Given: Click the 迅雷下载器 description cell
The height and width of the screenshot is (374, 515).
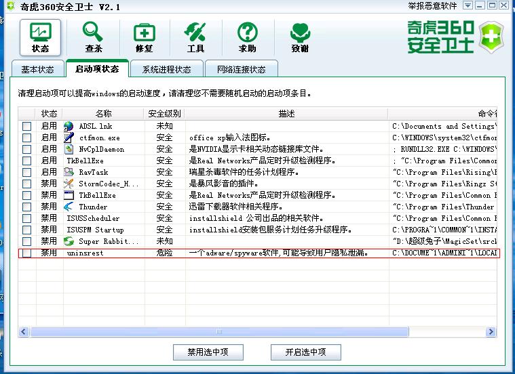Looking at the screenshot, I should coord(236,207).
